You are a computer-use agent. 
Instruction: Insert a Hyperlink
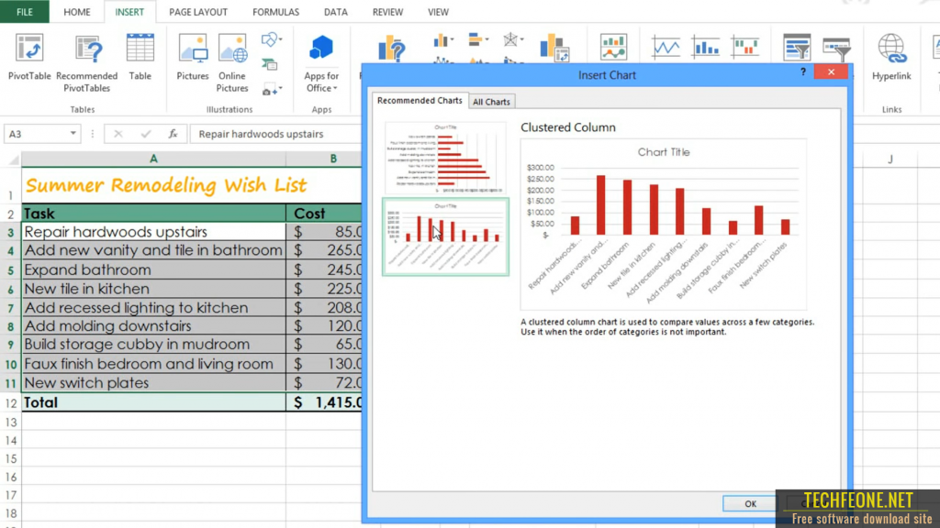pos(891,58)
